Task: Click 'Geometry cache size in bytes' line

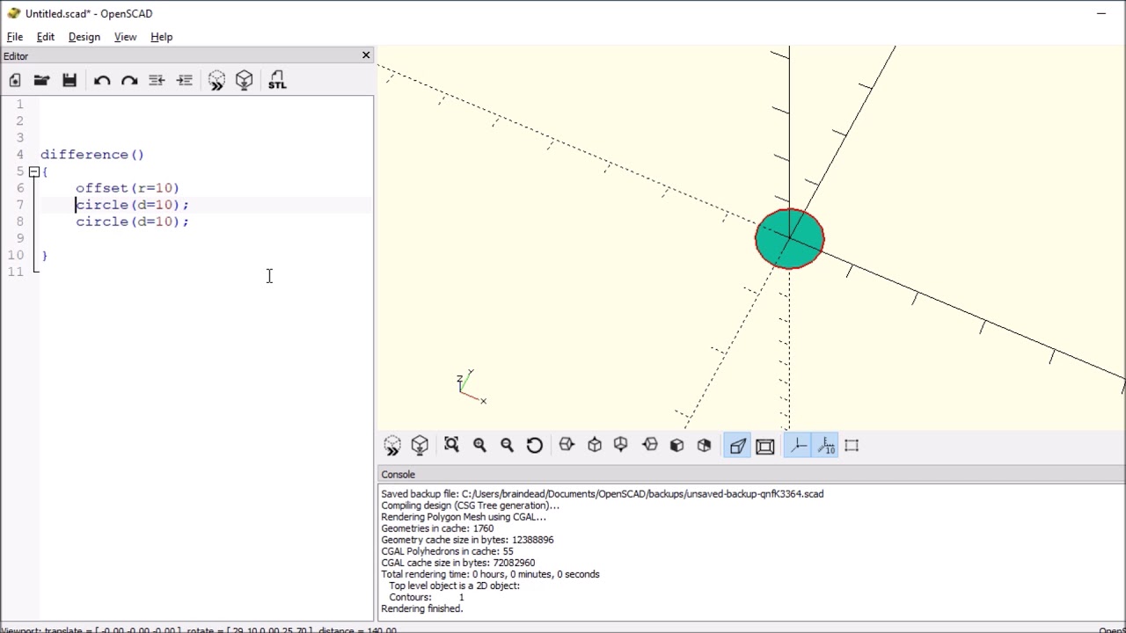Action: click(467, 540)
